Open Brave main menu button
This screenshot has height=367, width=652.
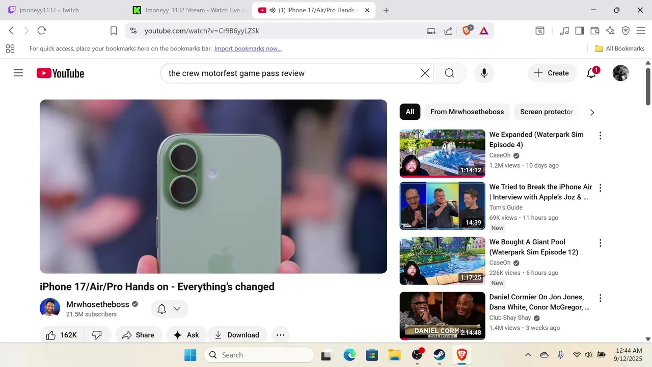pyautogui.click(x=641, y=31)
